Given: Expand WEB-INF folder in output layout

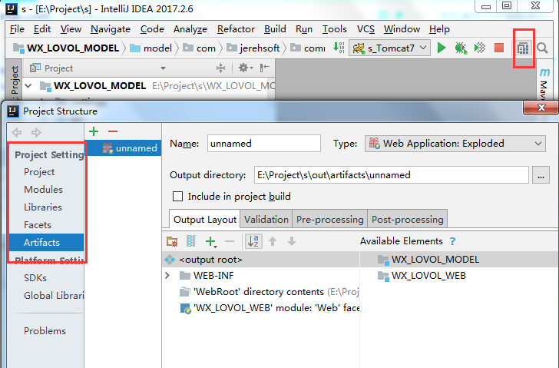Looking at the screenshot, I should (167, 275).
